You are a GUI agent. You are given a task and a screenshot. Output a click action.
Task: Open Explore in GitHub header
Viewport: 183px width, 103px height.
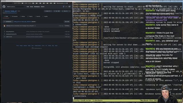tap(43, 7)
